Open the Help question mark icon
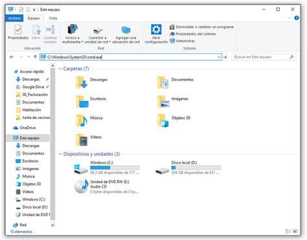Screen dimensions: 307x240 click(297, 18)
